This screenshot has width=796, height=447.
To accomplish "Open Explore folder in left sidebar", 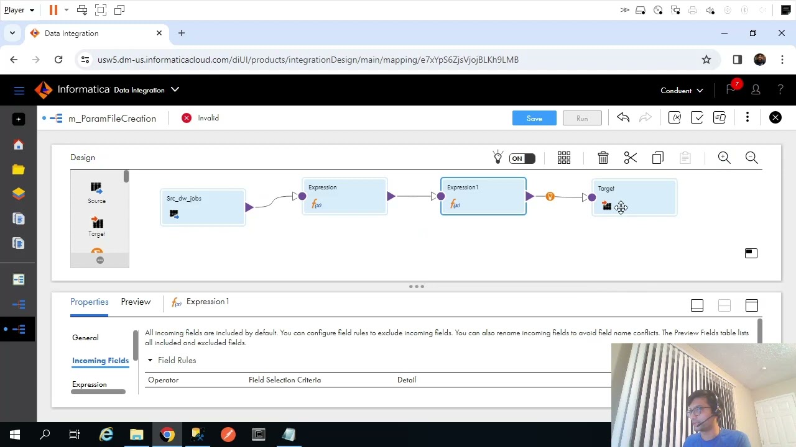I will 18,169.
